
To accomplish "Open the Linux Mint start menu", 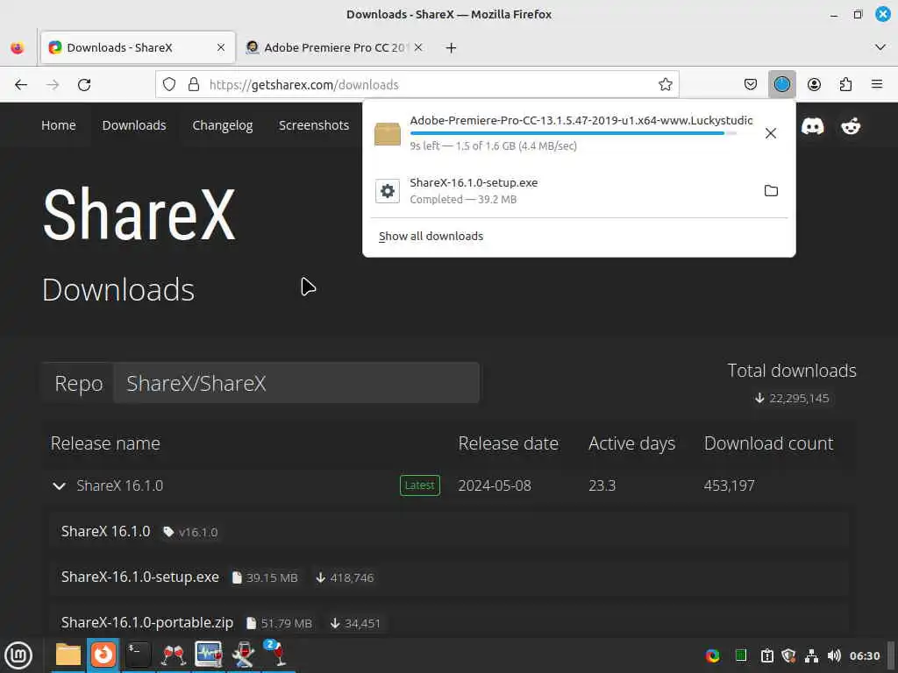I will pos(18,655).
